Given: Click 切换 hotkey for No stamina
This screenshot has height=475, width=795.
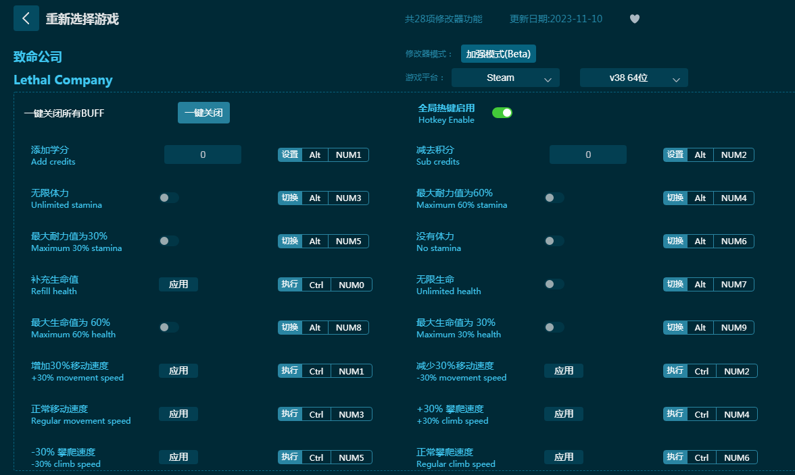Looking at the screenshot, I should [675, 242].
